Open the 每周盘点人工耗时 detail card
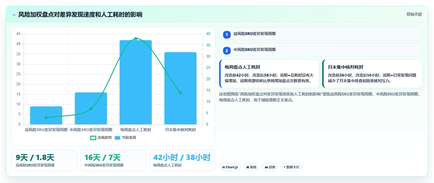 coord(269,74)
